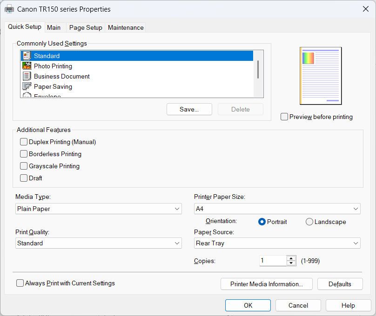Click the Save... button
Viewport: 376px width, 316px height.
189,109
